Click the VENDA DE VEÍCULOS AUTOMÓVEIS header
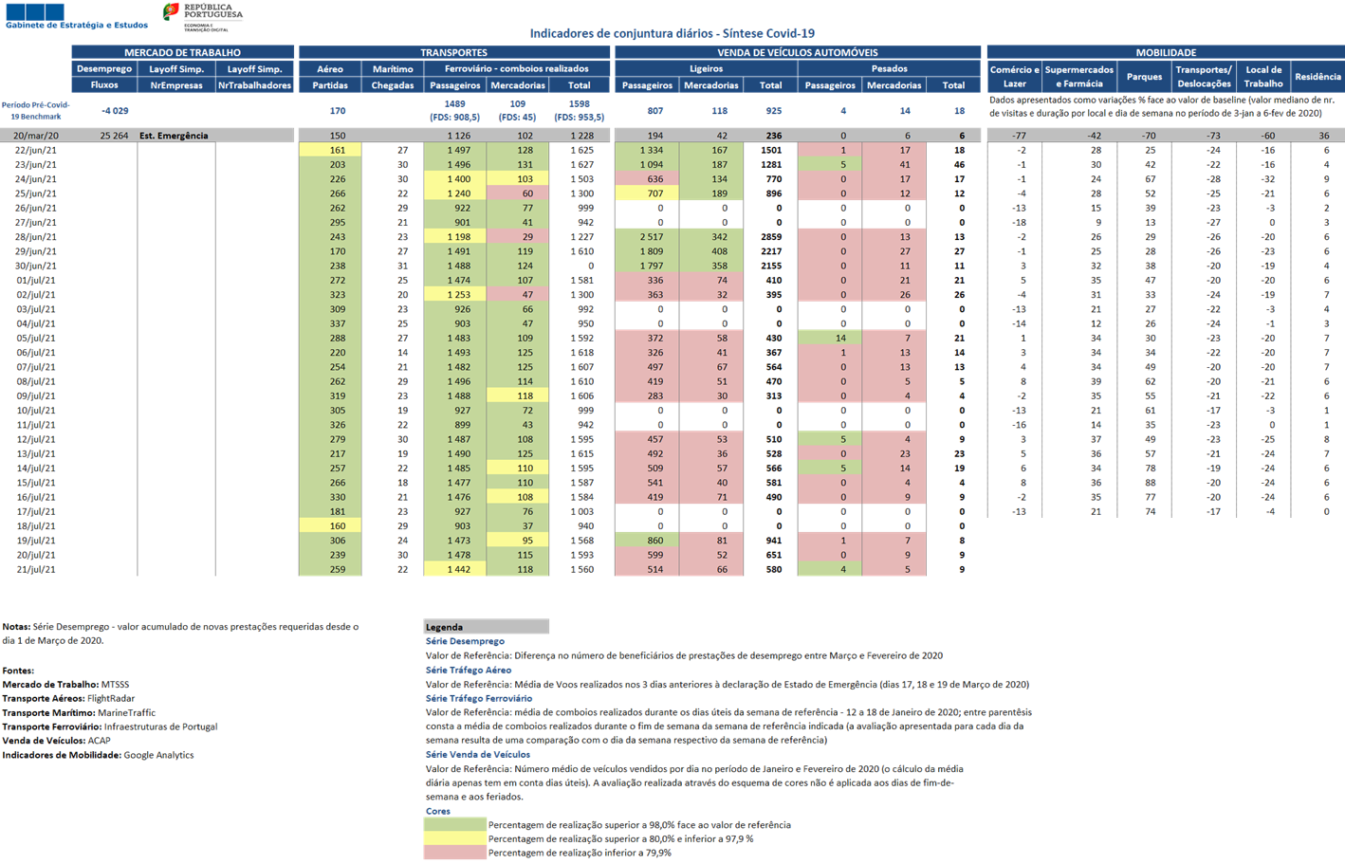Image resolution: width=1345 pixels, height=864 pixels. pos(797,52)
